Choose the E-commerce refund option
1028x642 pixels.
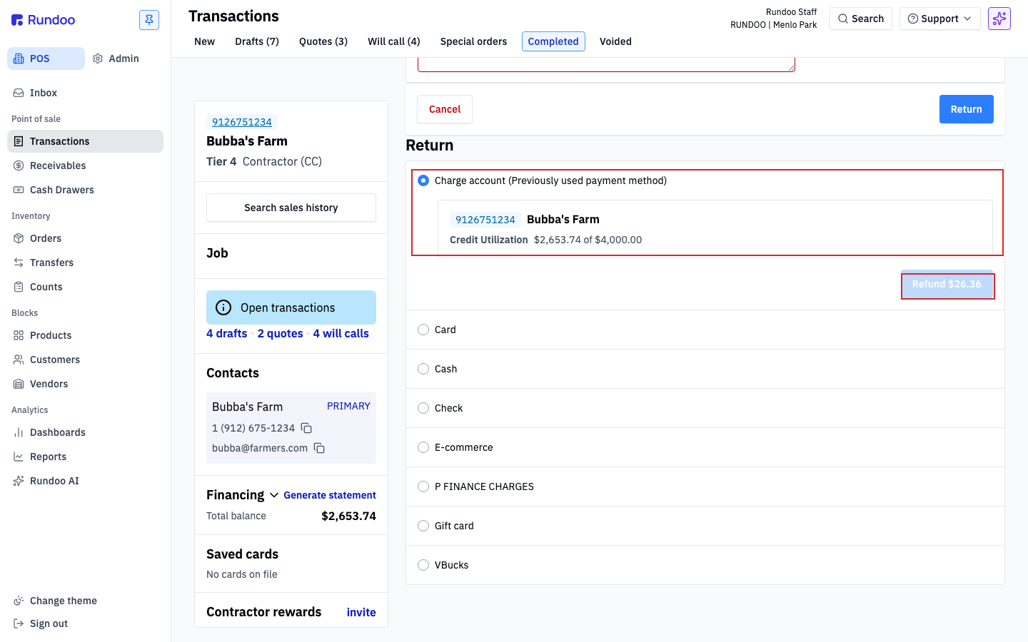click(423, 447)
